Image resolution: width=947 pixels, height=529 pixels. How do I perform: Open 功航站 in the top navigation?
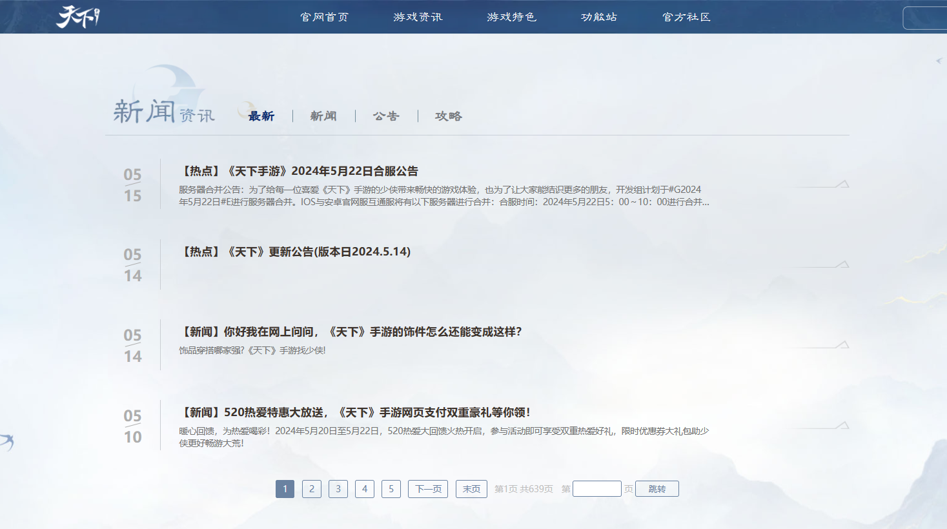tap(599, 17)
